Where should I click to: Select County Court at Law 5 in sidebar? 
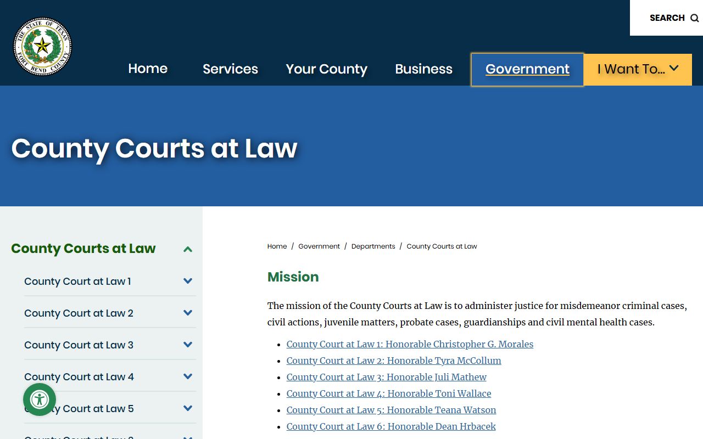tap(79, 409)
